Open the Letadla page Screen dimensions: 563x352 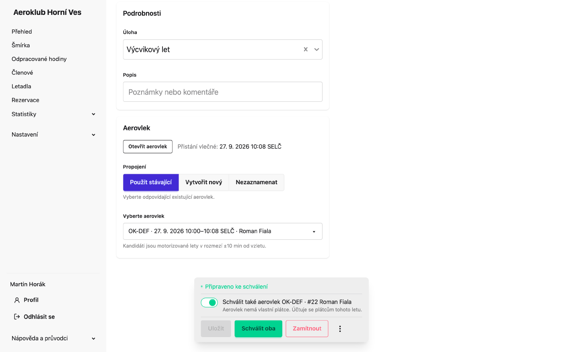(x=21, y=86)
